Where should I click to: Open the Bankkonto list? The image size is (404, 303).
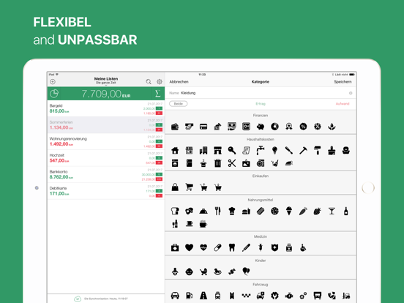point(106,174)
